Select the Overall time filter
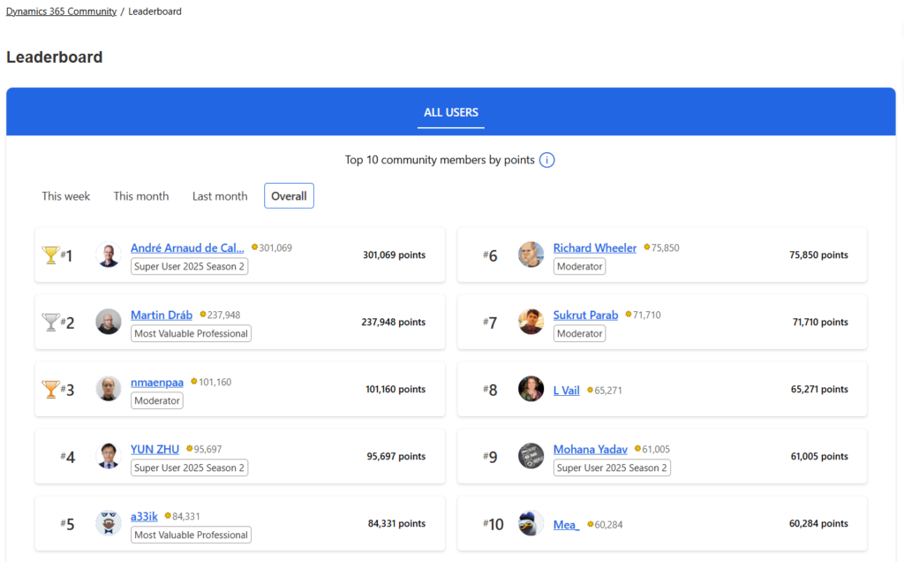The width and height of the screenshot is (904, 562). pos(289,196)
